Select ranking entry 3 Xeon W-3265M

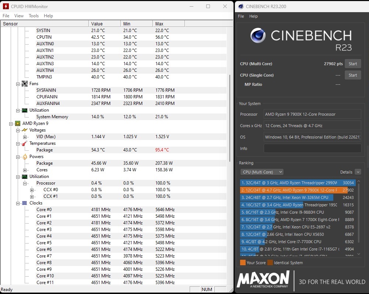pyautogui.click(x=298, y=197)
